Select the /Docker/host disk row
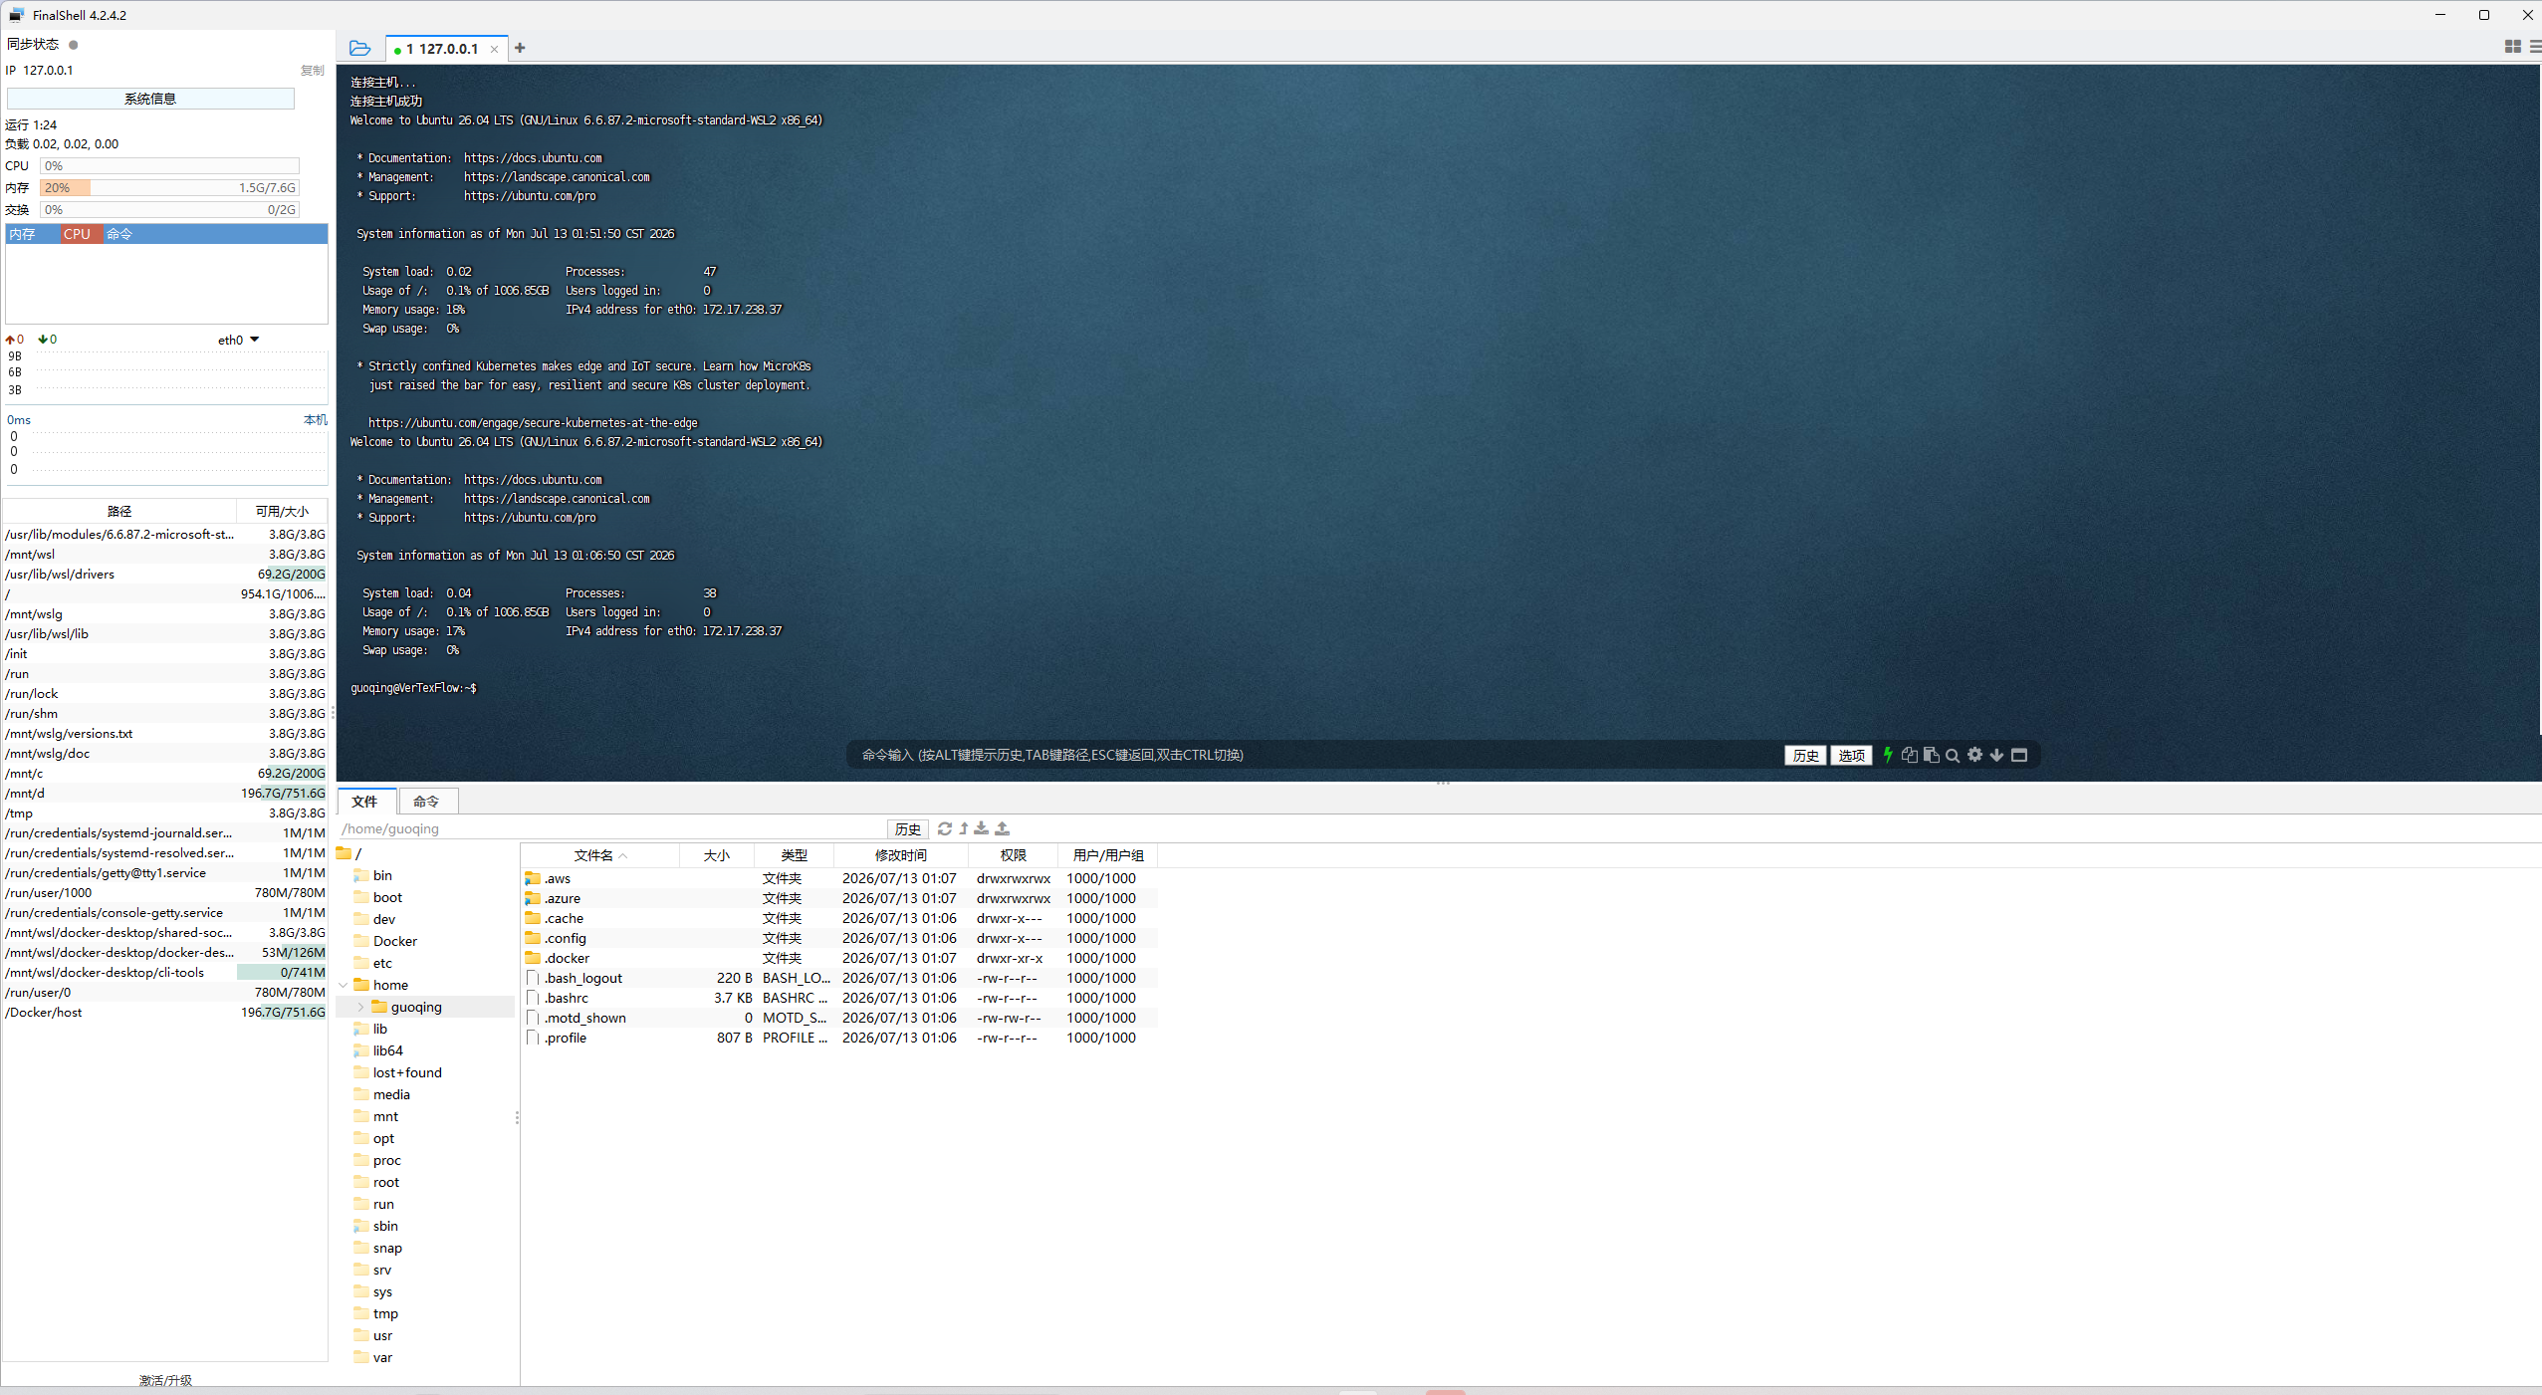Image resolution: width=2542 pixels, height=1395 pixels. tap(165, 1013)
